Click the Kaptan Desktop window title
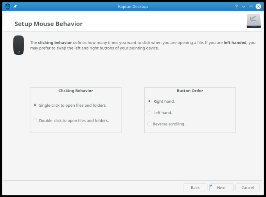Viewport: 266px width, 197px height. [x=133, y=7]
